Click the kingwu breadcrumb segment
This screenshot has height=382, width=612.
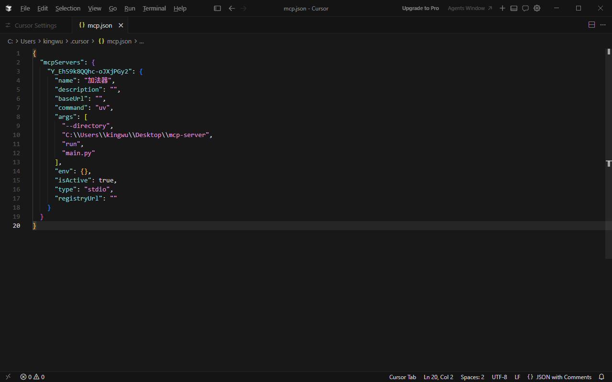(53, 41)
